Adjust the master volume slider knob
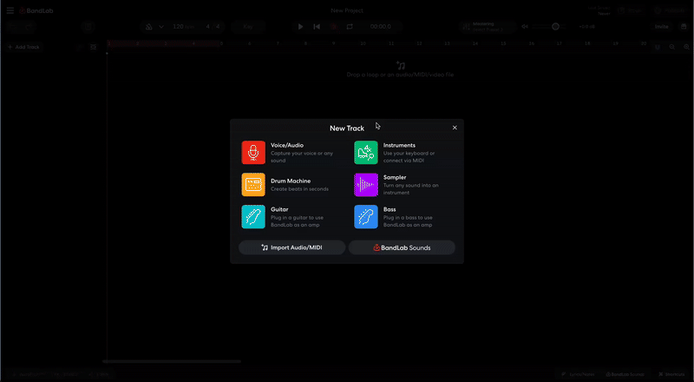Viewport: 694px width, 382px height. pyautogui.click(x=555, y=27)
